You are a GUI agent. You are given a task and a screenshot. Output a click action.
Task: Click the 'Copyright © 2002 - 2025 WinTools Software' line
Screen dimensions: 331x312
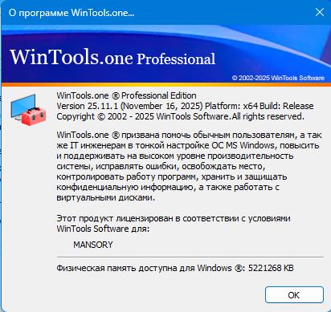pos(180,116)
